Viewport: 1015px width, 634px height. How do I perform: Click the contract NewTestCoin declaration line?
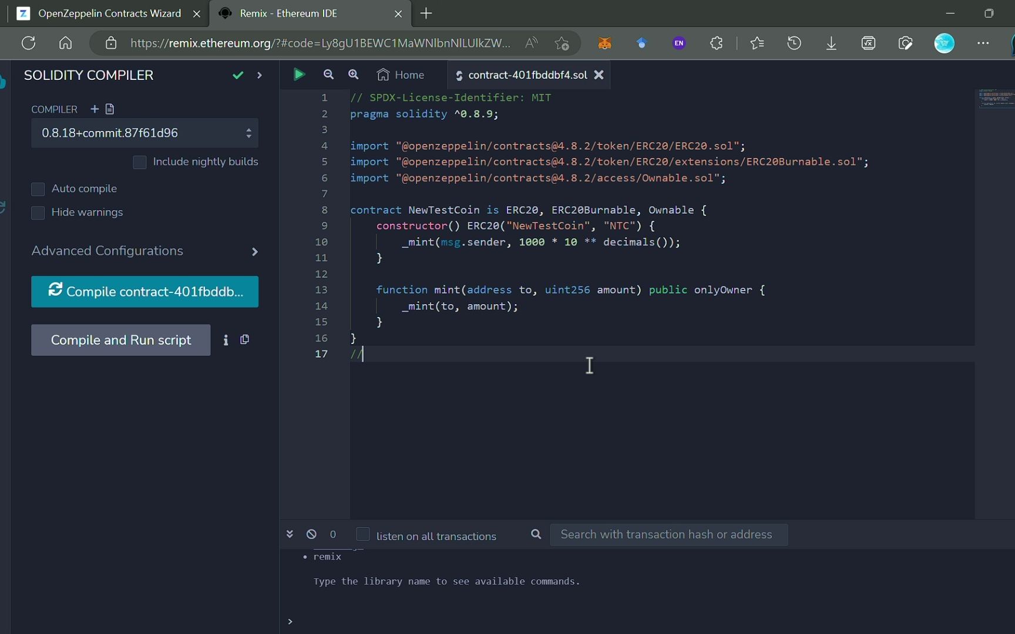pyautogui.click(x=528, y=210)
